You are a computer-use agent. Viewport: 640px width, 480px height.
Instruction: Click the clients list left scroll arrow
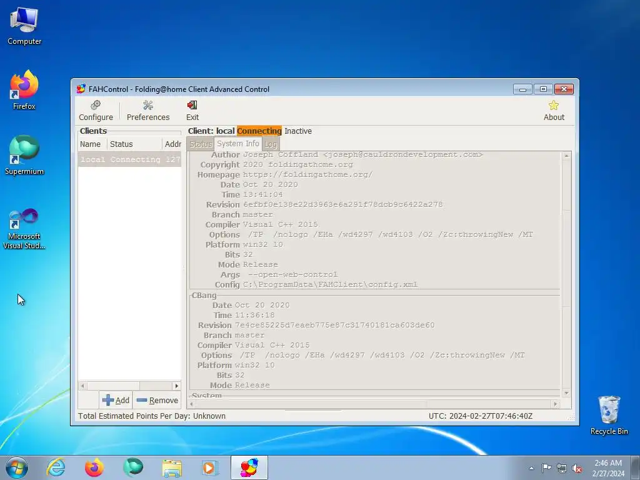tap(82, 386)
